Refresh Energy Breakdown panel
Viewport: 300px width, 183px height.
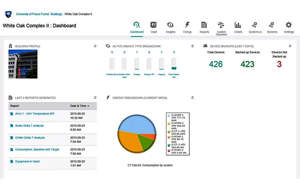click(x=192, y=97)
